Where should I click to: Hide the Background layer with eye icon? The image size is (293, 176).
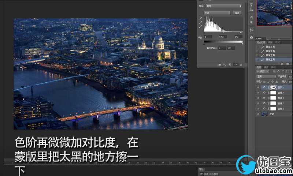coord(258,114)
